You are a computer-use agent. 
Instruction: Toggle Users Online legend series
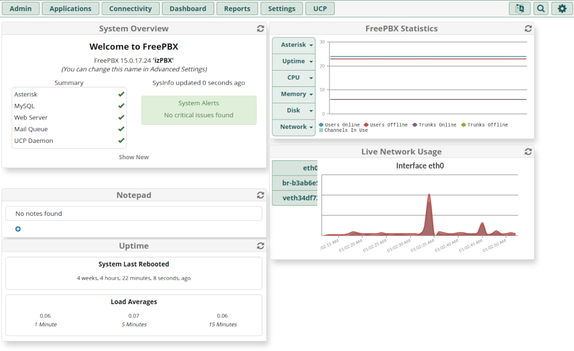[x=339, y=125]
